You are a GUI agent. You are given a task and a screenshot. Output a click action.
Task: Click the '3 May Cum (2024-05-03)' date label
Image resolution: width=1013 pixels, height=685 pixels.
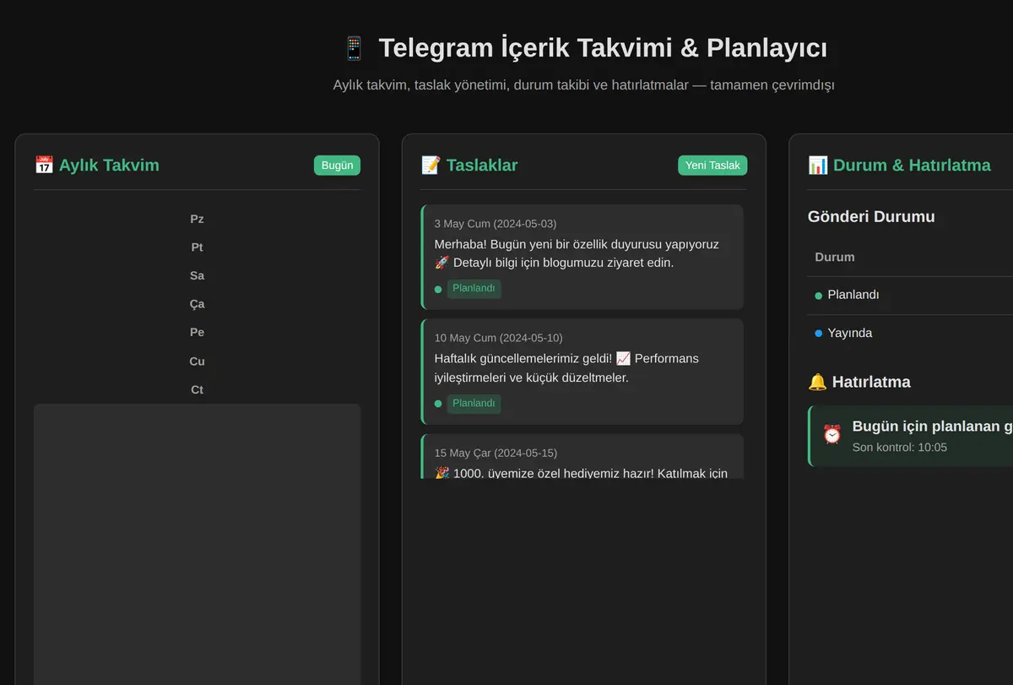[496, 224]
